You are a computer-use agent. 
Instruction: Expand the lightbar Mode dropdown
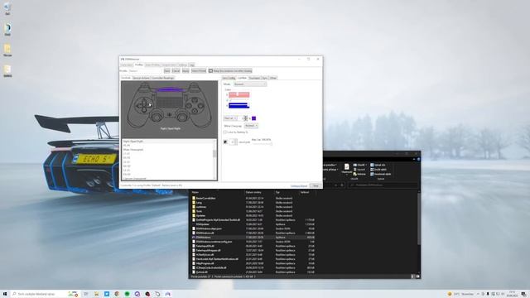tap(250, 84)
